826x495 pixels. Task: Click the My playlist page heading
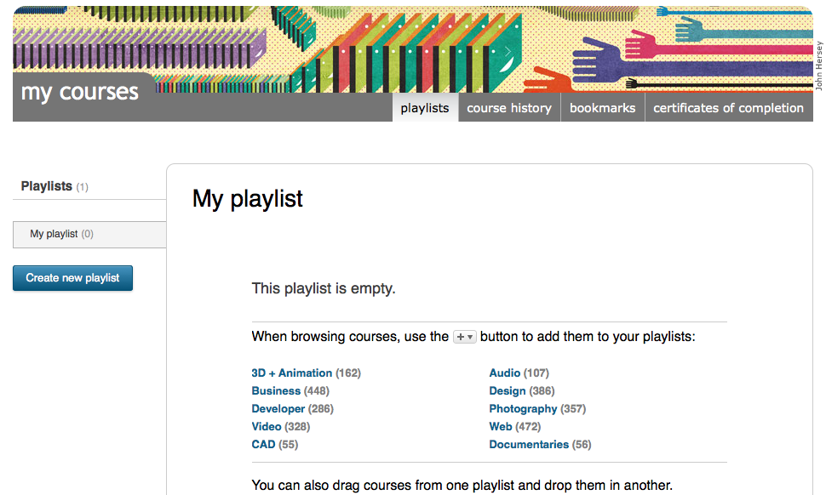coord(248,199)
